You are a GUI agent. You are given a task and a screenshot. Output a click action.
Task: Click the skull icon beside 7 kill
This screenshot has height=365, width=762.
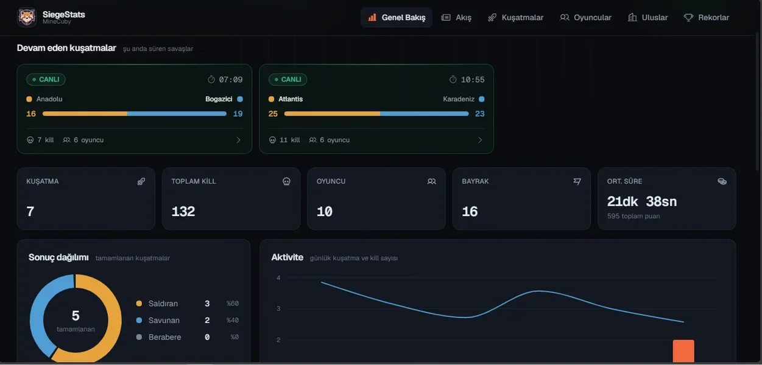[30, 140]
